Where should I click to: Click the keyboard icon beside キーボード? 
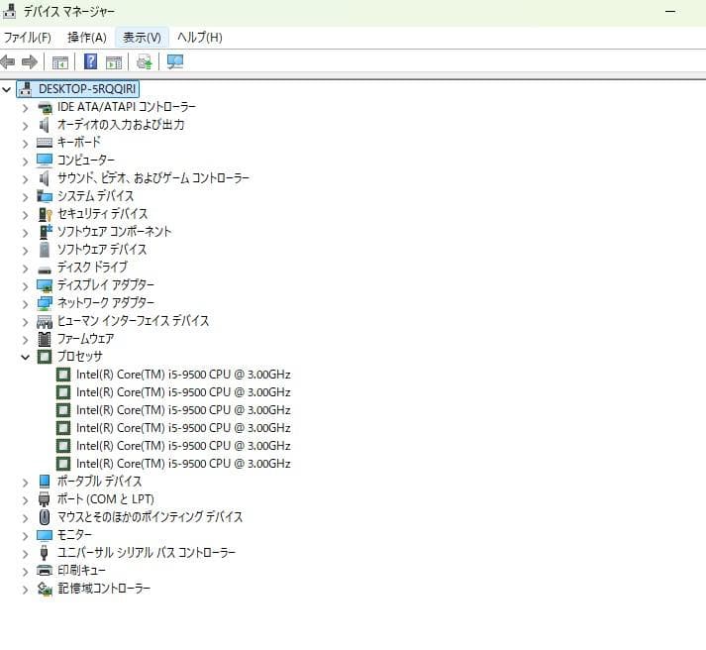coord(45,143)
